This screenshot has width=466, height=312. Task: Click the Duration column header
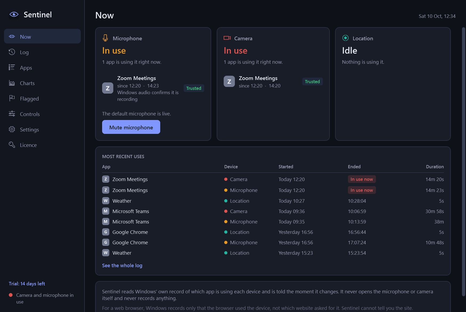coord(435,167)
